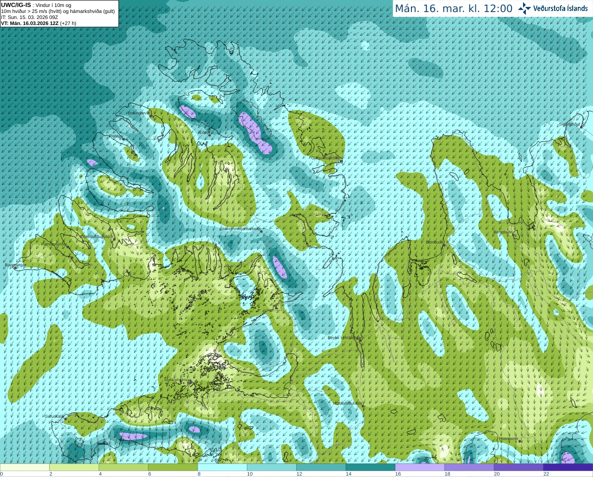Click the Gufuskálar station label
This screenshot has height=477, width=593.
(x=54, y=416)
